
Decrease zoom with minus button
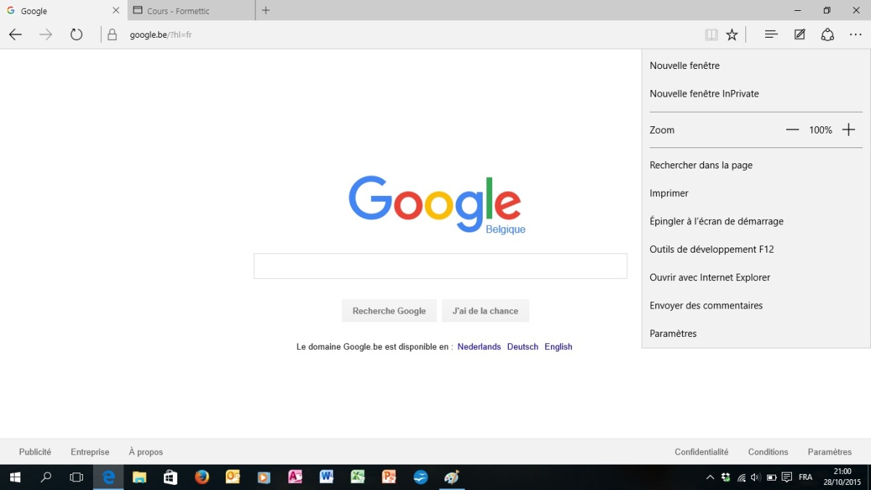pyautogui.click(x=793, y=130)
